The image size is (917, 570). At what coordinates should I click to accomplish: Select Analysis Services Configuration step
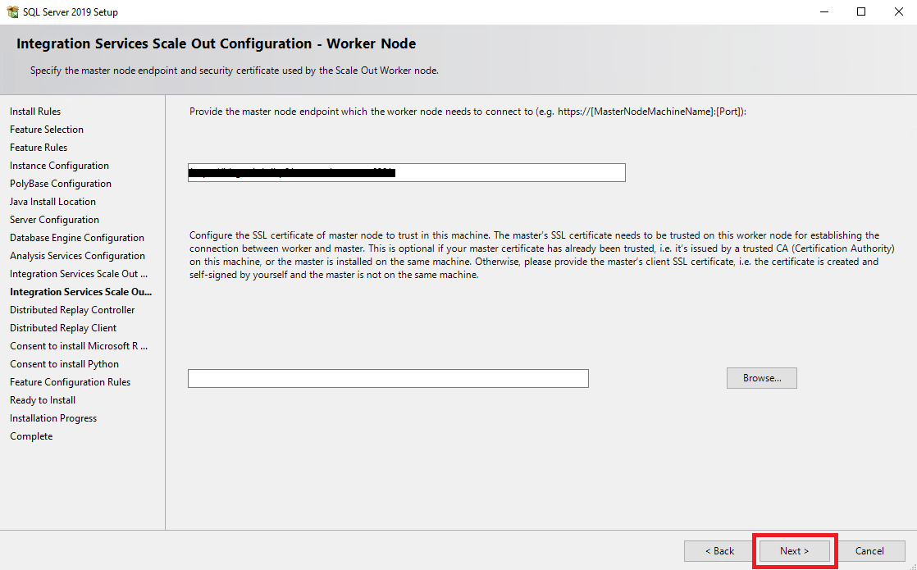77,256
